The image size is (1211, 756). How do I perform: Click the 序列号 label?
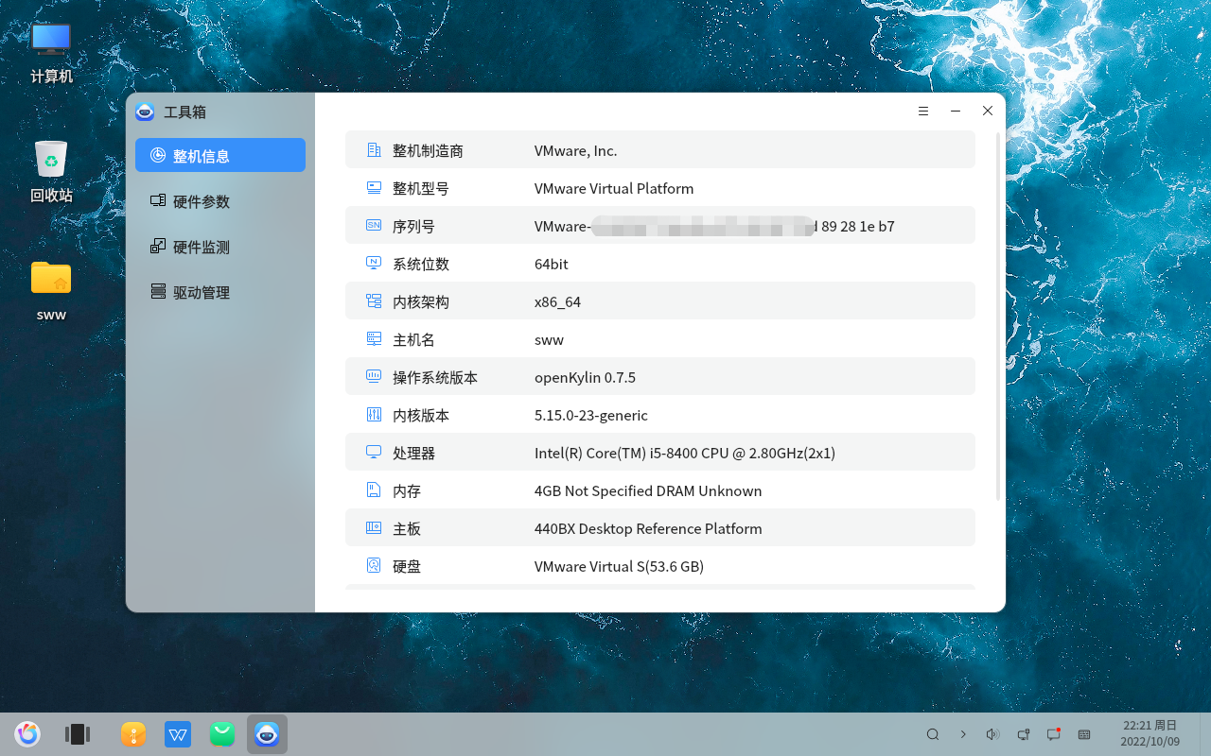[413, 226]
